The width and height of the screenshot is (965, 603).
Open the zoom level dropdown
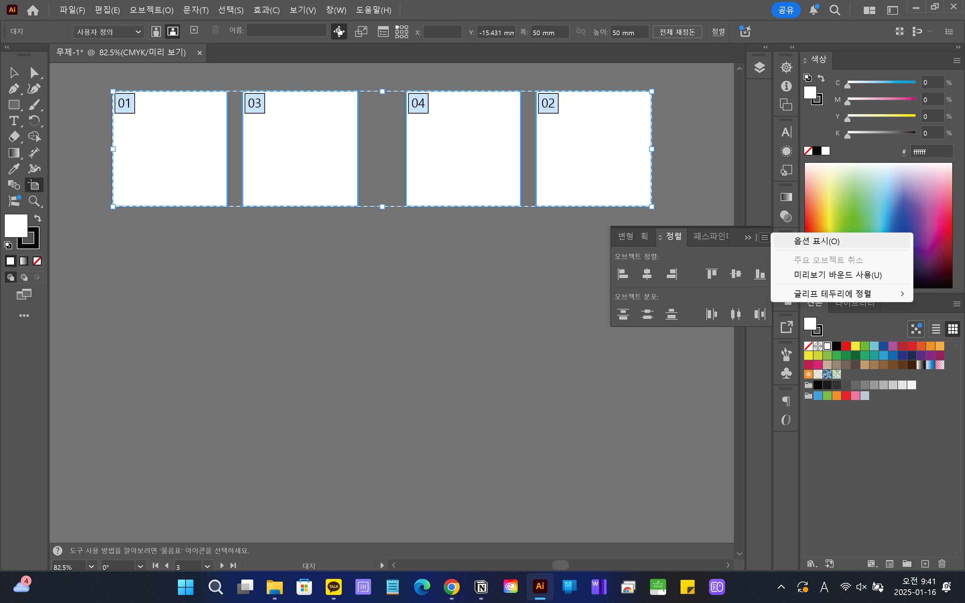pyautogui.click(x=91, y=566)
